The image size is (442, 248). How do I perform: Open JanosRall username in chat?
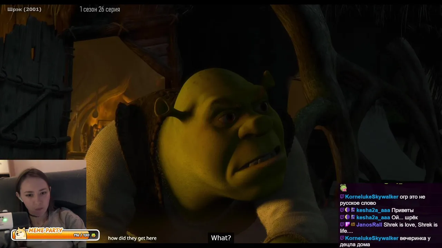(x=369, y=225)
